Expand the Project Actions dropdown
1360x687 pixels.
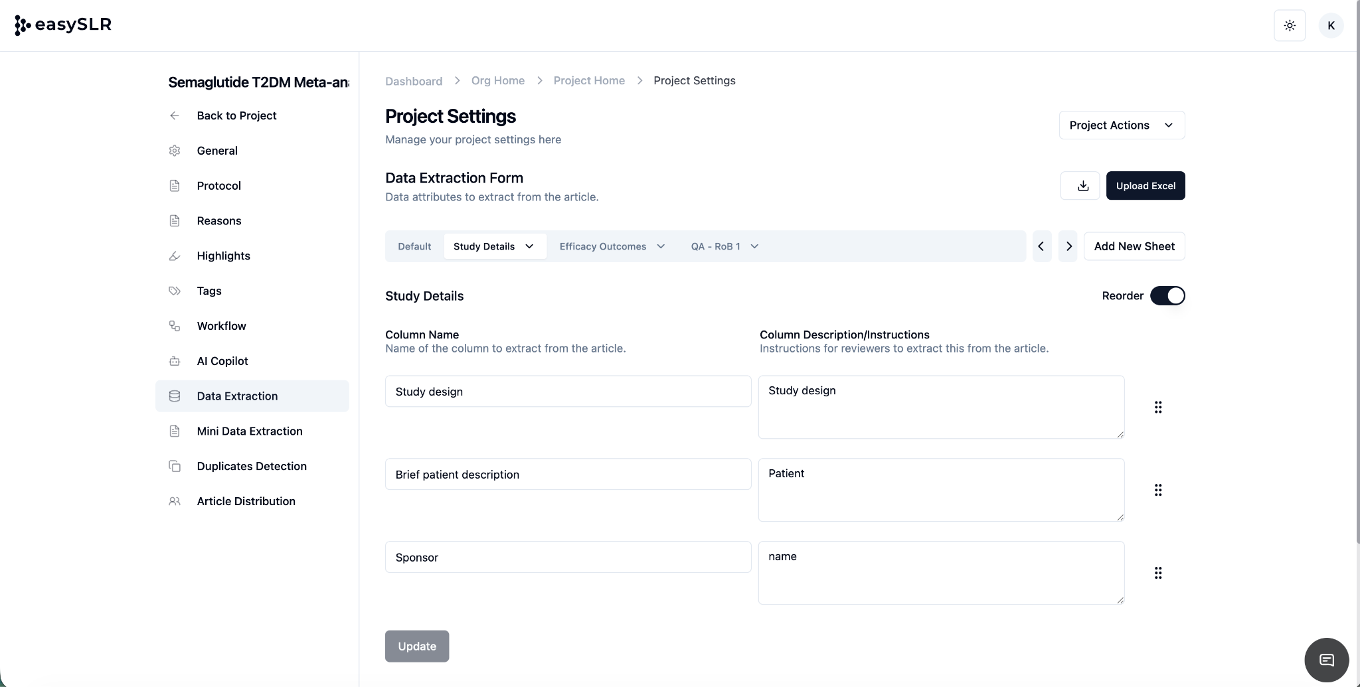[1121, 125]
